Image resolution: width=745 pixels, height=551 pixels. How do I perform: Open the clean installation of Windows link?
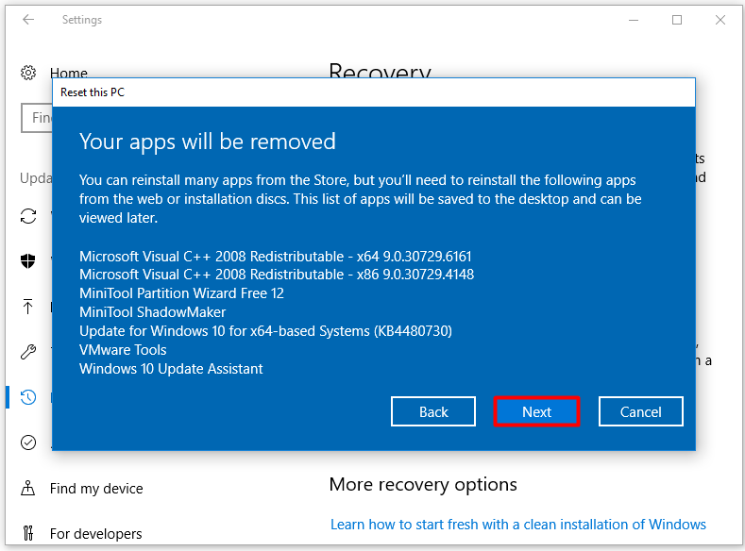coord(517,525)
